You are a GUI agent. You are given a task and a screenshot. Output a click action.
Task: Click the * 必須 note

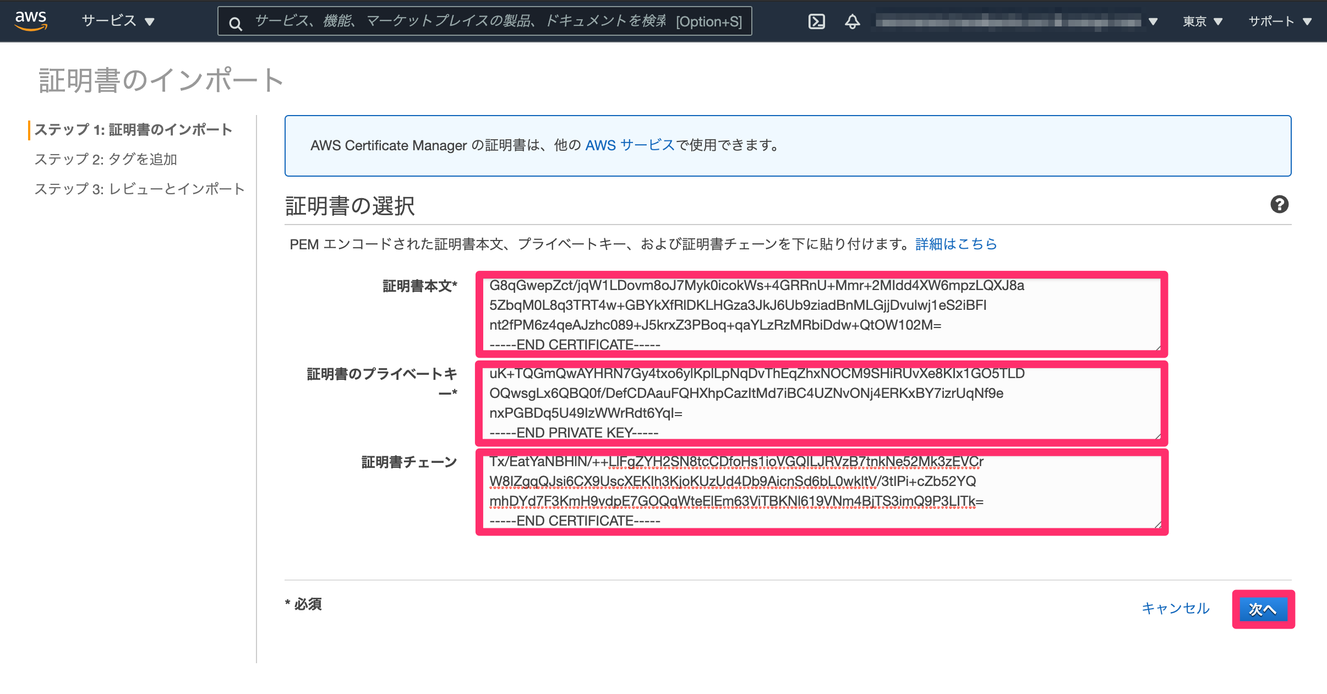(303, 604)
